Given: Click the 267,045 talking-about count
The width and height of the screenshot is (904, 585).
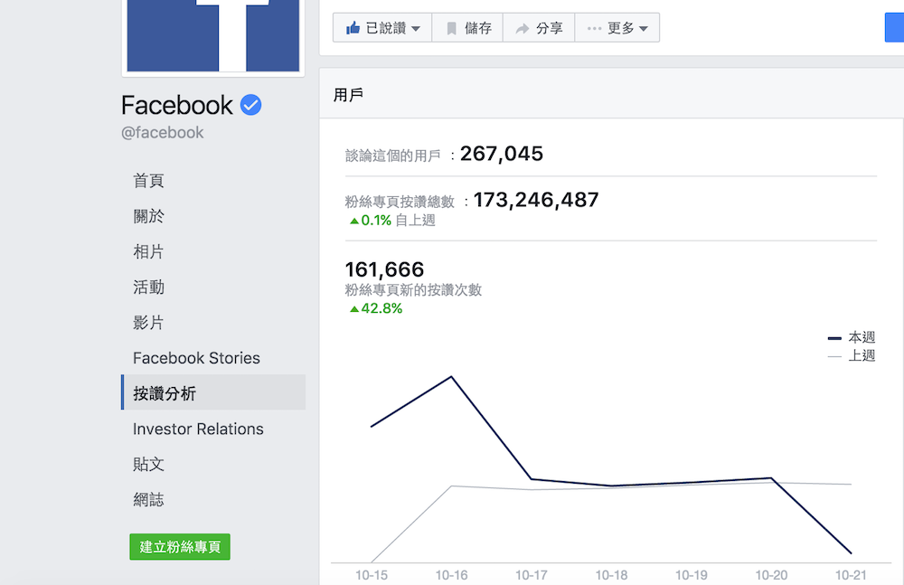Looking at the screenshot, I should pos(502,154).
